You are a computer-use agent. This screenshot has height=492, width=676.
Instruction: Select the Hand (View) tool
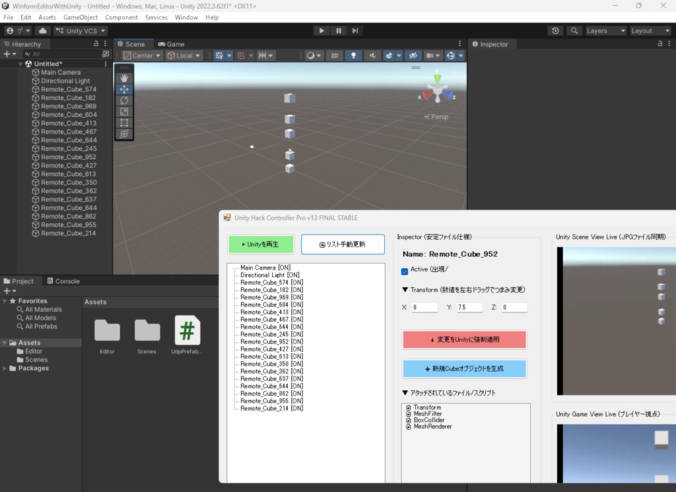point(124,78)
